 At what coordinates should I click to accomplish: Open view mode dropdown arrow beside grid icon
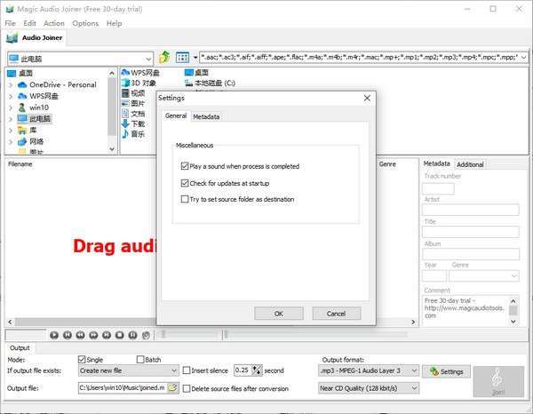coord(195,57)
